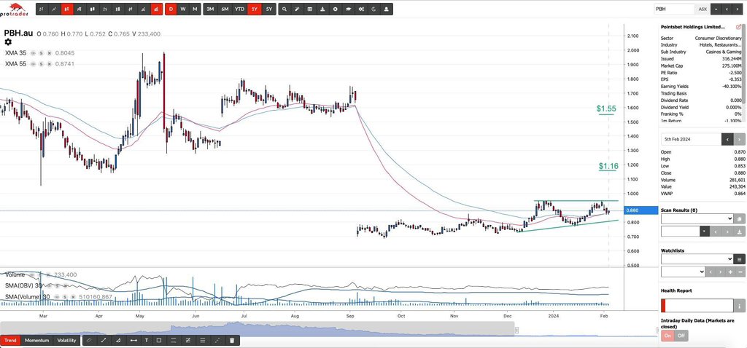Click the Health Report score bar
Viewport: 747px width, 348px height.
(697, 306)
